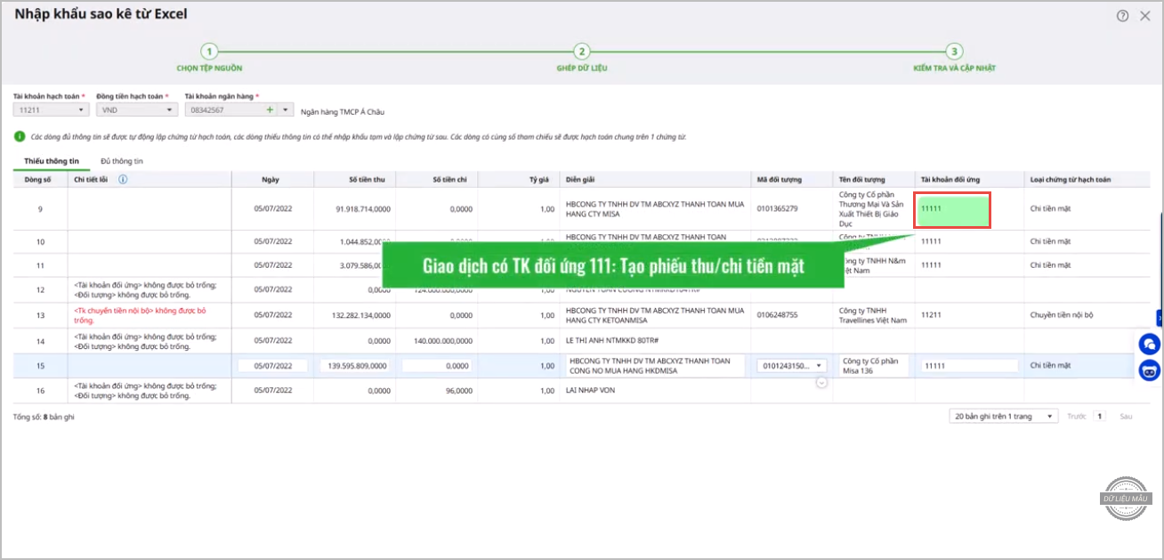The image size is (1164, 560).
Task: Select row 10 Chi tiền mặt cell
Action: pyautogui.click(x=1050, y=241)
